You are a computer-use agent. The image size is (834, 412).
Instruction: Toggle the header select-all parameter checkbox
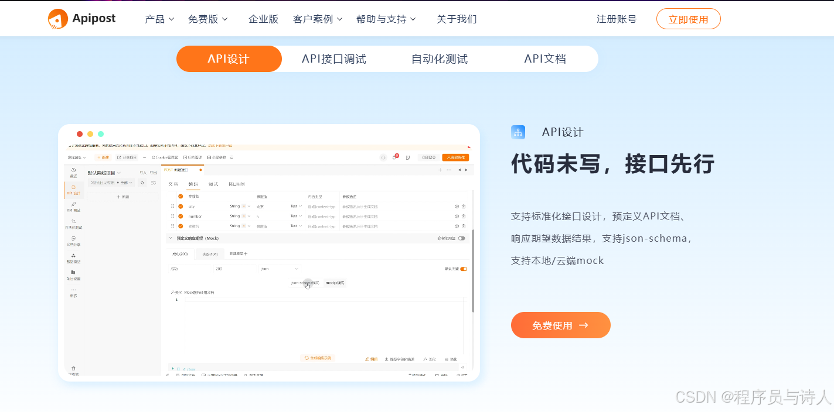181,196
